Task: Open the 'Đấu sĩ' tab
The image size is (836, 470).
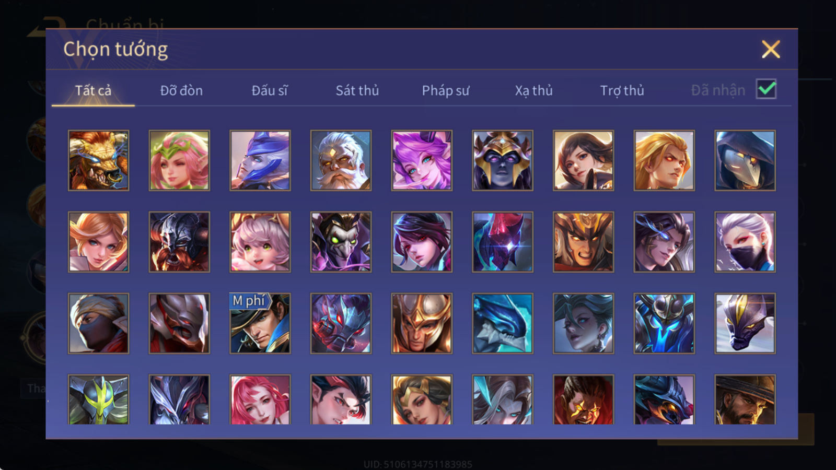Action: [x=269, y=90]
